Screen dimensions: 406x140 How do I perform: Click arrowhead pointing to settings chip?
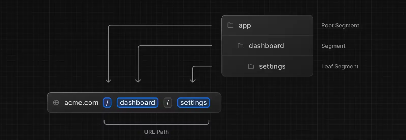(x=193, y=81)
